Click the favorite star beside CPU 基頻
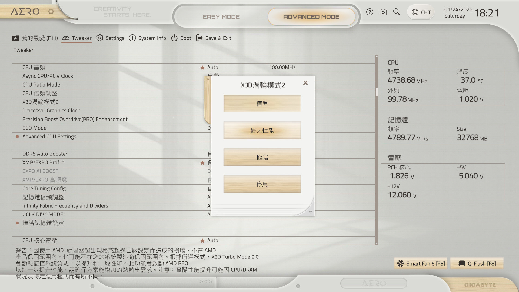Viewport: 519px width, 292px height. [202, 68]
